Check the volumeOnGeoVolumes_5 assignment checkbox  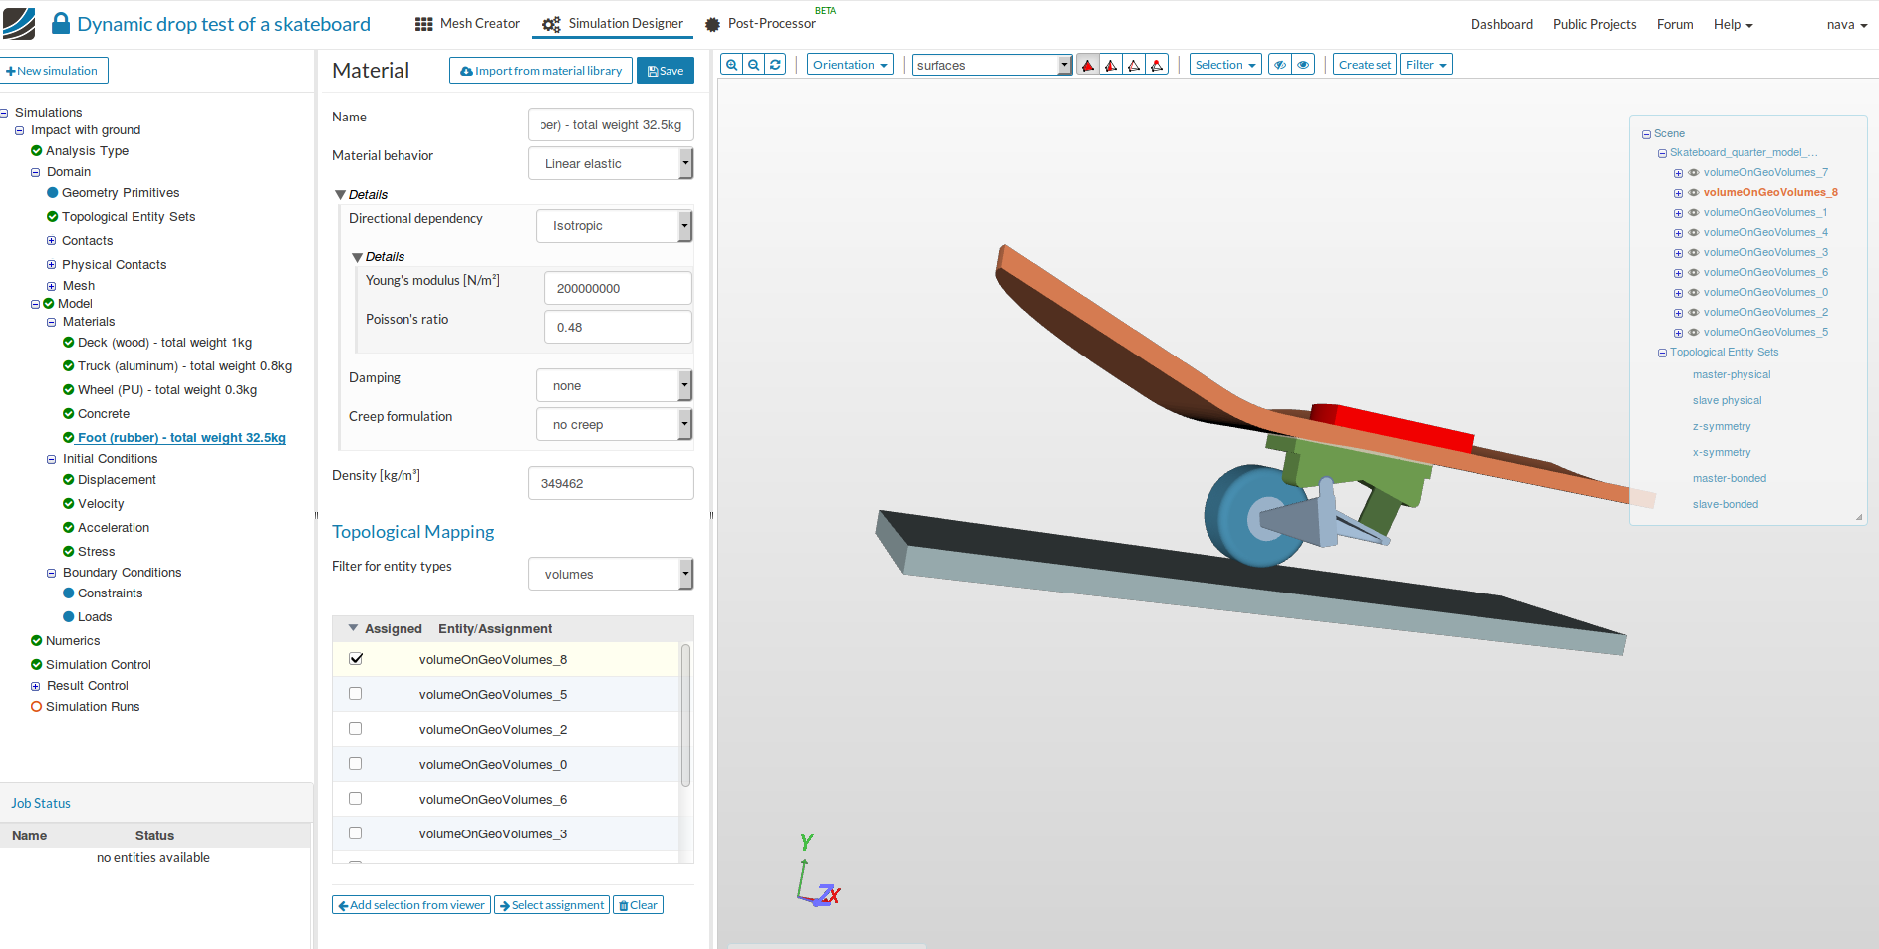pos(356,694)
